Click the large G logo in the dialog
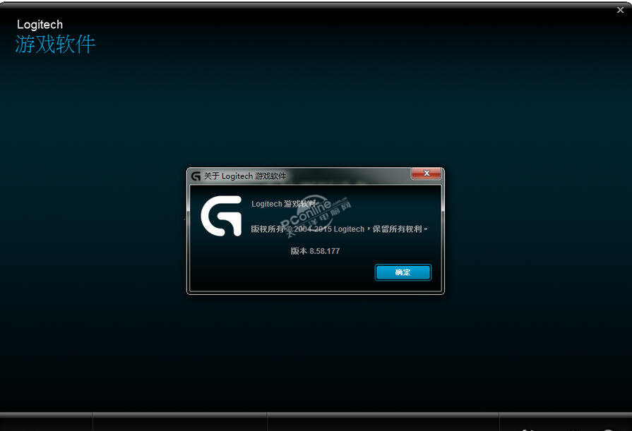 [x=221, y=216]
